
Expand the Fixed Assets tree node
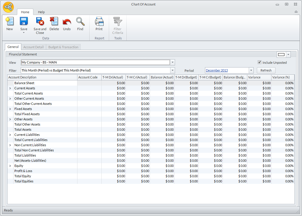10,109
